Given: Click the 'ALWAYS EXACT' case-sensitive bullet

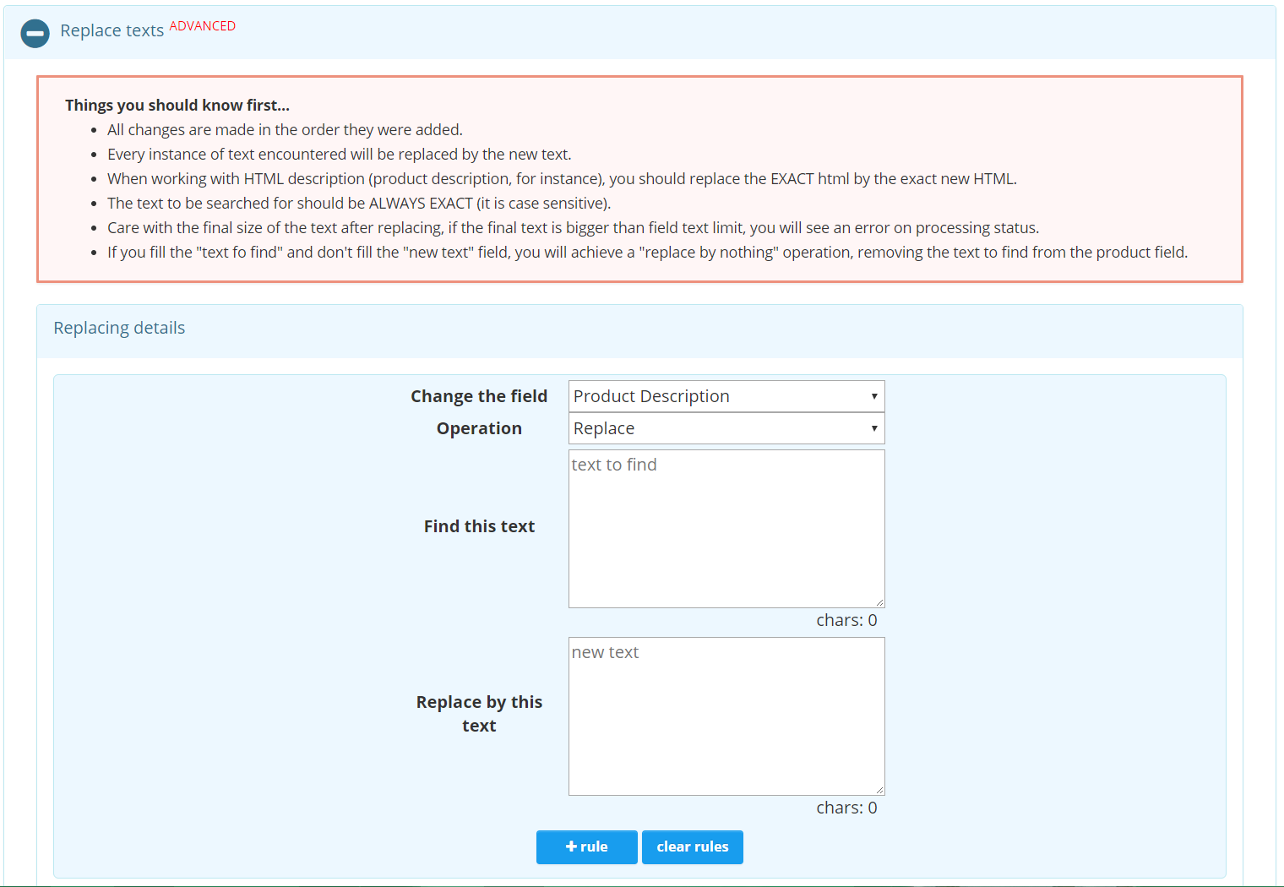Looking at the screenshot, I should 359,204.
